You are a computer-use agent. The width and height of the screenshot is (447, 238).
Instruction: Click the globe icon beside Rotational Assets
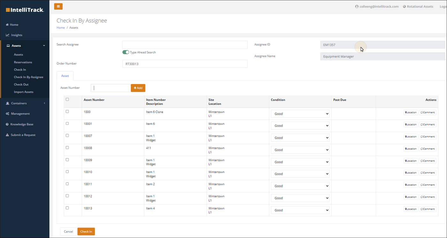[x=404, y=6]
